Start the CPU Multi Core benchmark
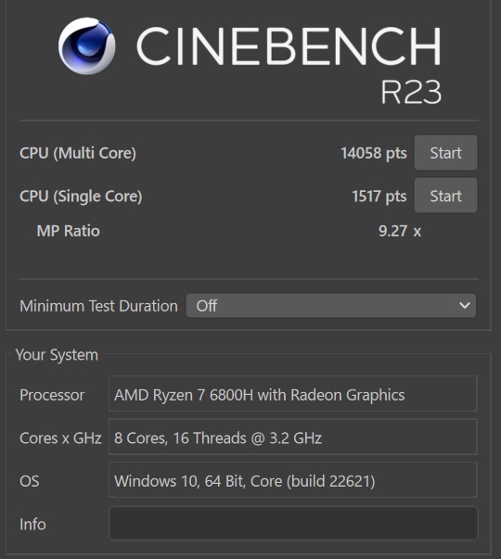The width and height of the screenshot is (501, 559). point(445,153)
